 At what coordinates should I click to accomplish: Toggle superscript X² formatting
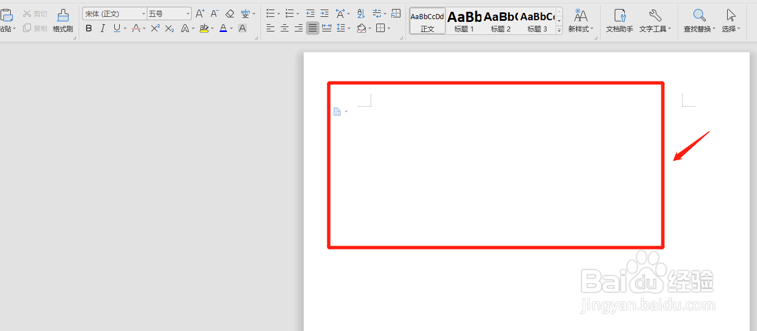[155, 28]
